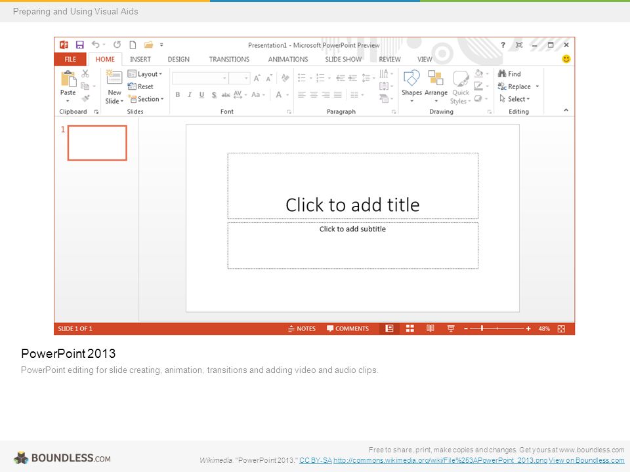This screenshot has height=472, width=630.
Task: Click the Reading View icon in status bar
Action: click(x=430, y=328)
